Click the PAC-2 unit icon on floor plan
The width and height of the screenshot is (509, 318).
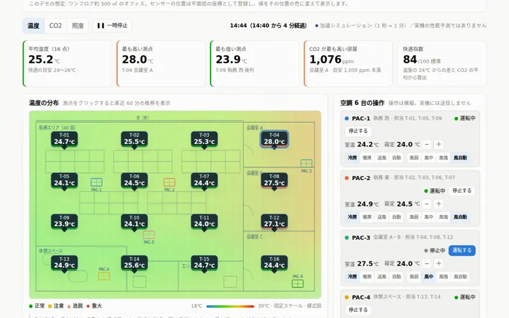pyautogui.click(x=169, y=182)
